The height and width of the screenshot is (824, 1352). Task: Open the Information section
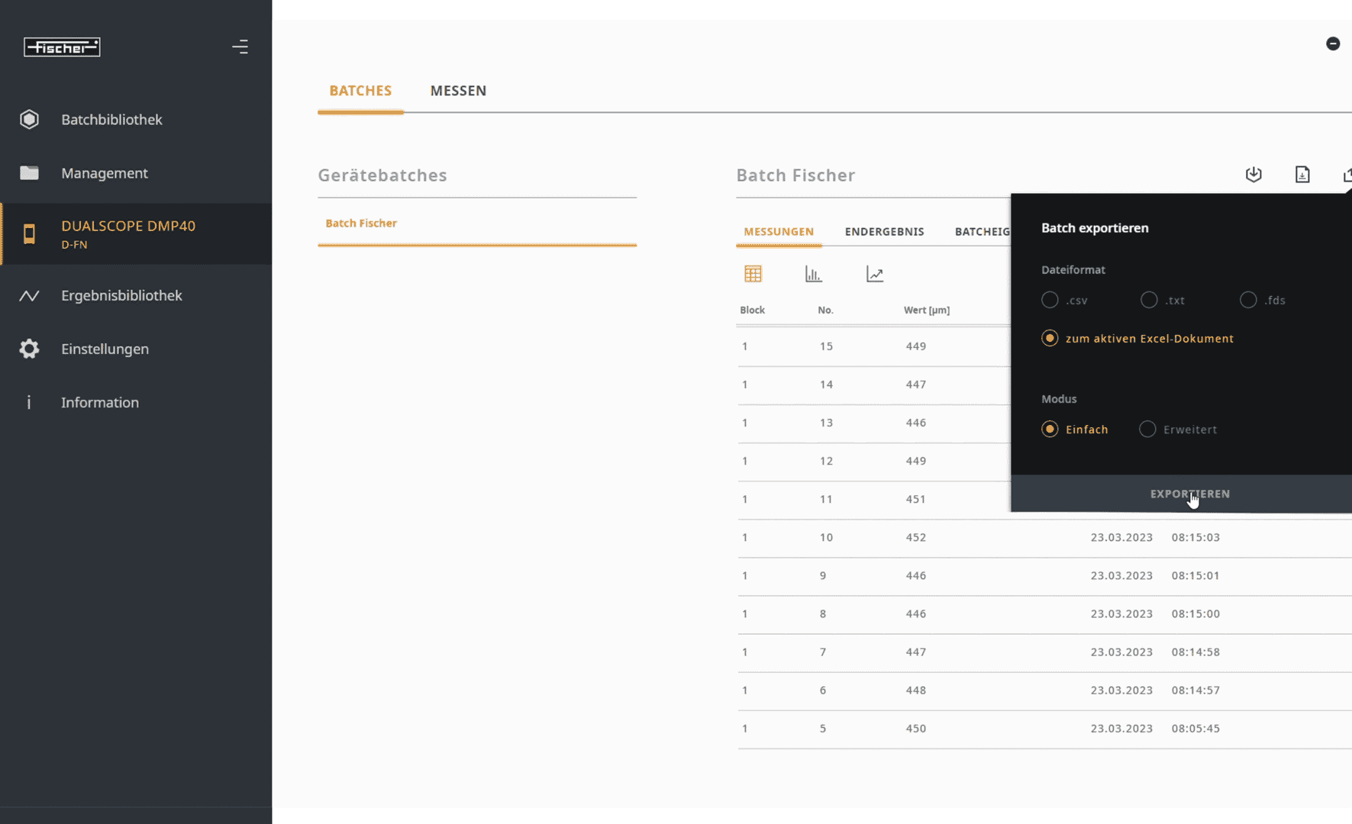point(99,402)
